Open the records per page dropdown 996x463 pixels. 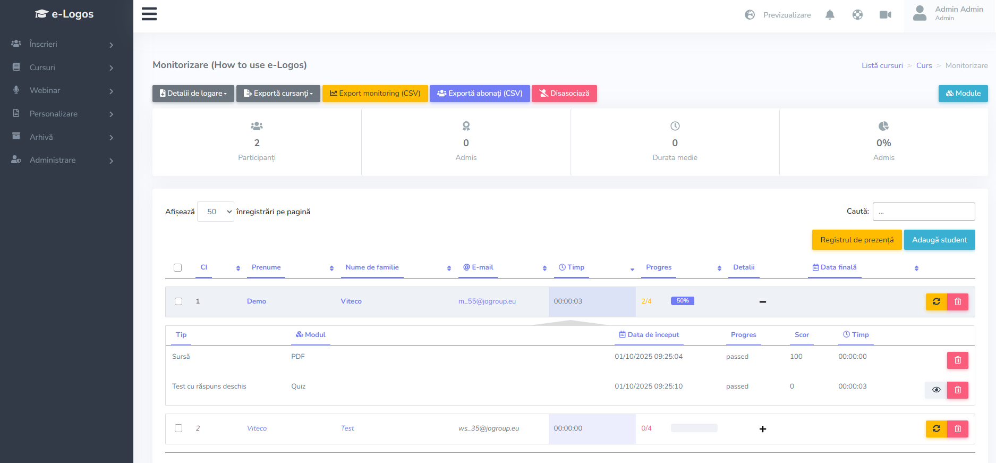216,212
